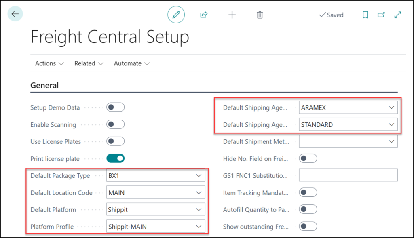Image resolution: width=414 pixels, height=238 pixels.
Task: Click the share icon
Action: click(x=204, y=15)
